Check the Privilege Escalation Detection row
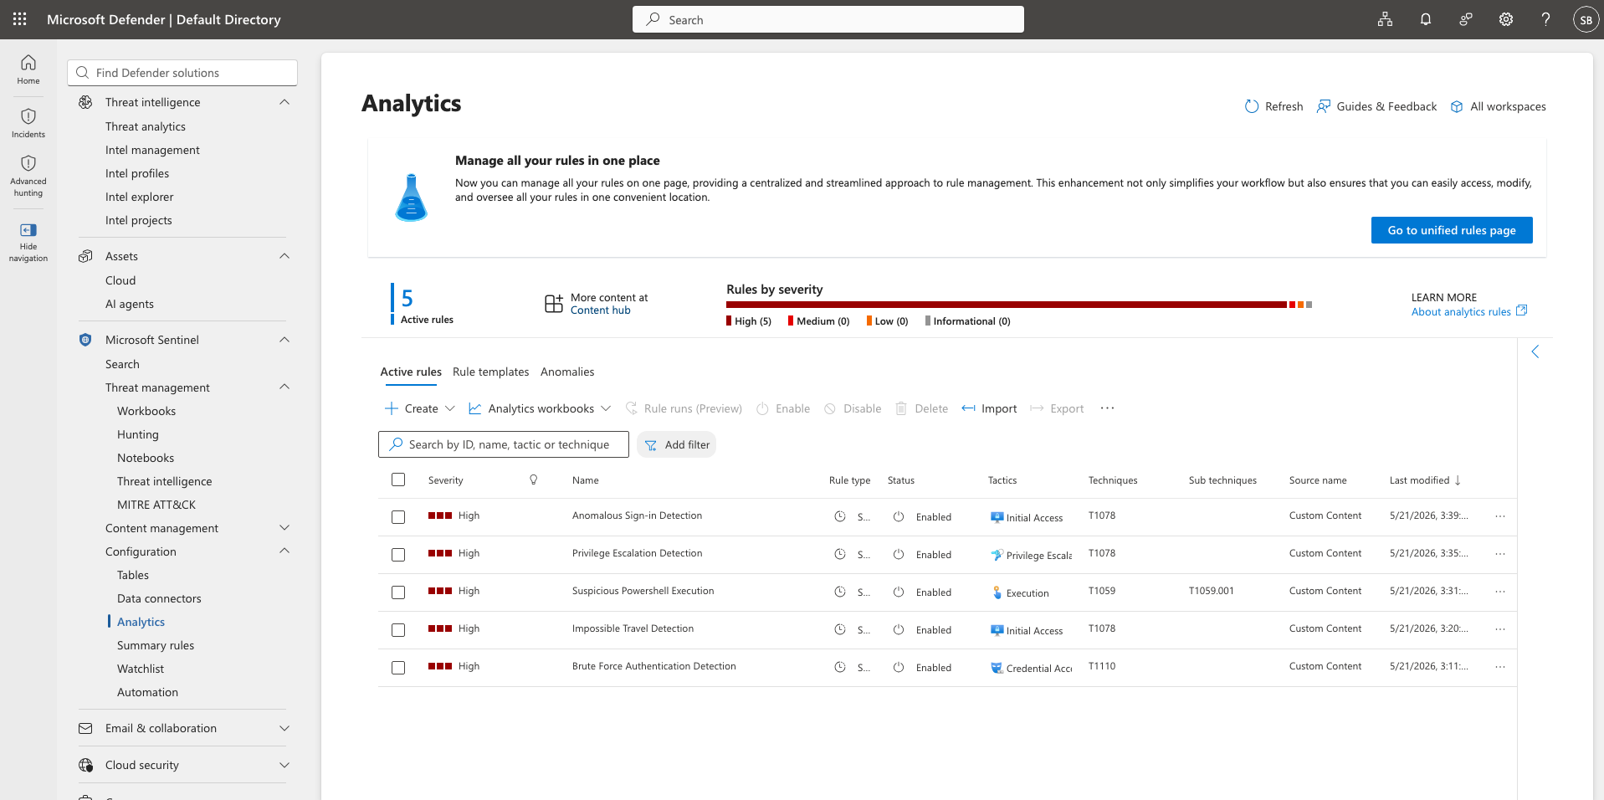This screenshot has width=1604, height=800. (398, 555)
